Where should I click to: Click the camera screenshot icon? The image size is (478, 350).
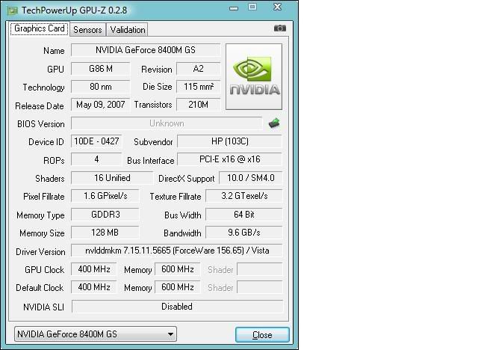(x=279, y=28)
